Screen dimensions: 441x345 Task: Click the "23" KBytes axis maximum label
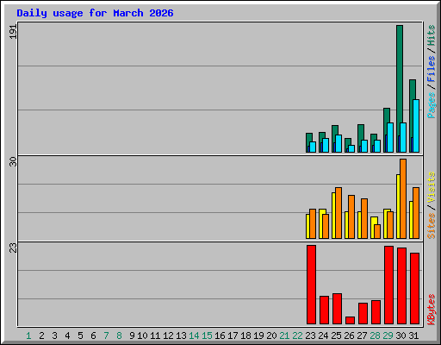13,248
